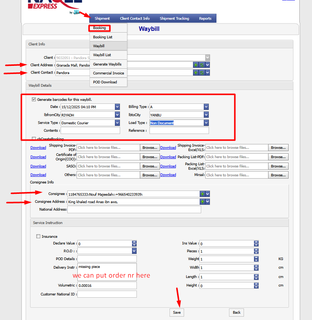
Task: Enable the Insurance checkbox
Action: point(38,236)
